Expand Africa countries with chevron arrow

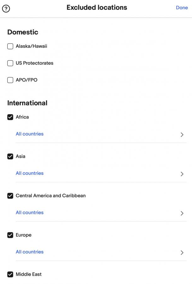pos(182,134)
